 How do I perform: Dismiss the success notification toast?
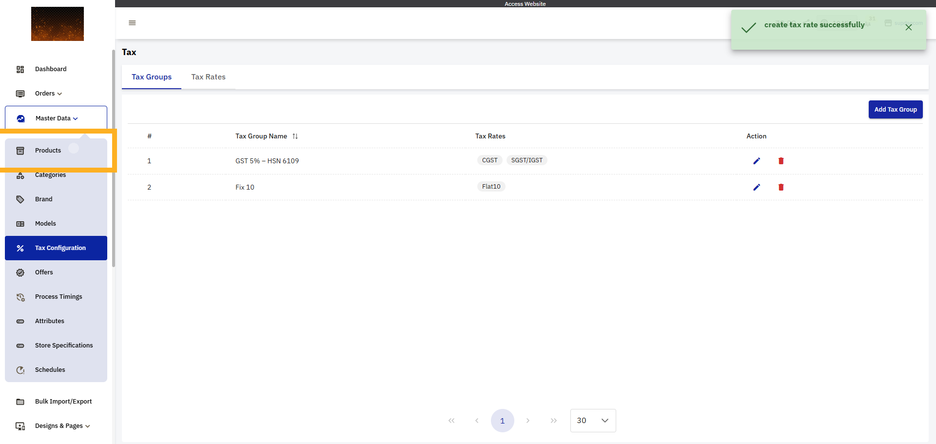909,27
